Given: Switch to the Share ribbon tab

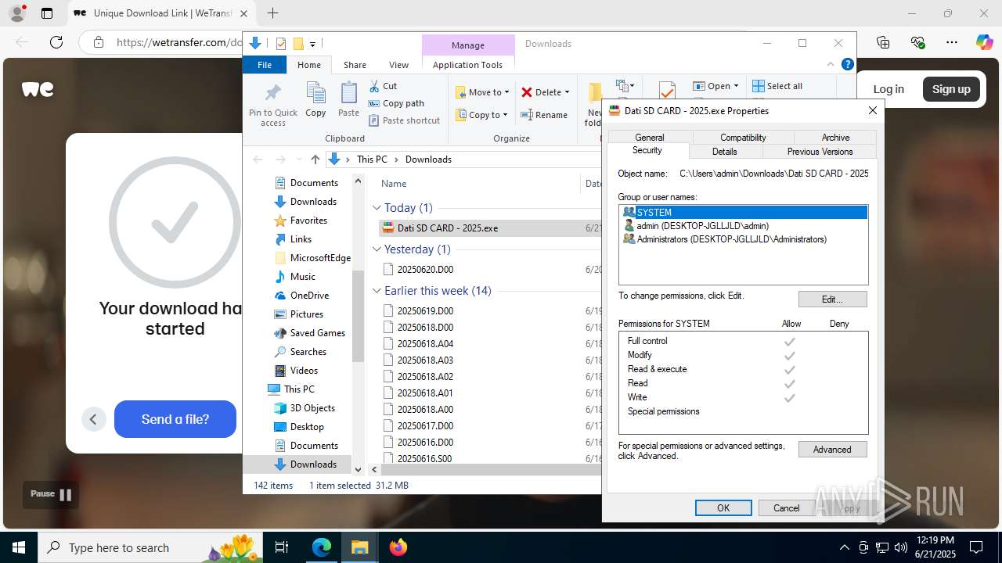Looking at the screenshot, I should (355, 65).
